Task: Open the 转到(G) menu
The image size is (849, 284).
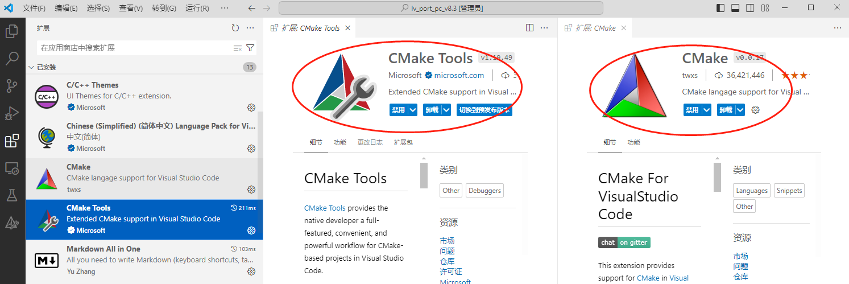Action: coord(164,8)
